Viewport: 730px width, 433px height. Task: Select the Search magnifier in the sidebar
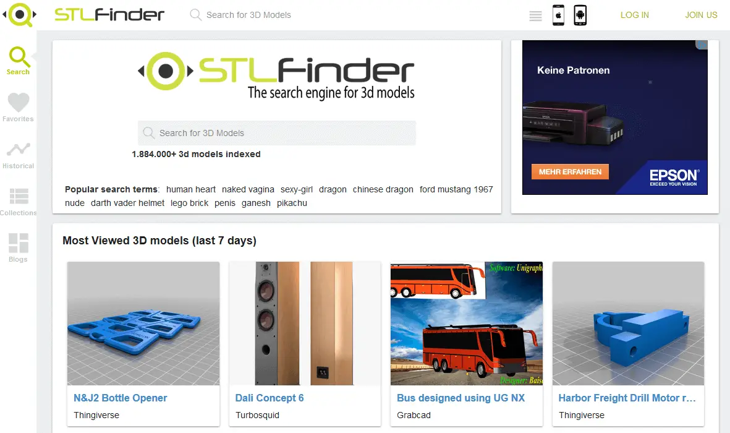click(19, 57)
